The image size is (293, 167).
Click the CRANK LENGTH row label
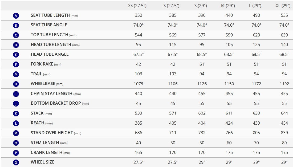pyautogui.click(x=51, y=152)
